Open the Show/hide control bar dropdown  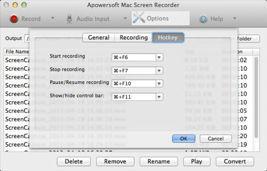[x=159, y=97]
